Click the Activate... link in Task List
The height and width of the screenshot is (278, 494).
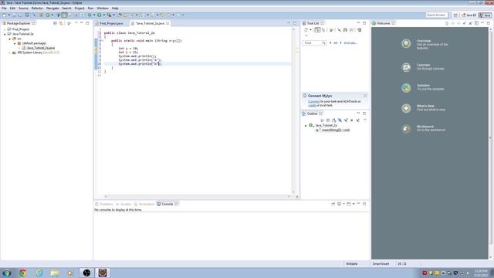(x=350, y=43)
